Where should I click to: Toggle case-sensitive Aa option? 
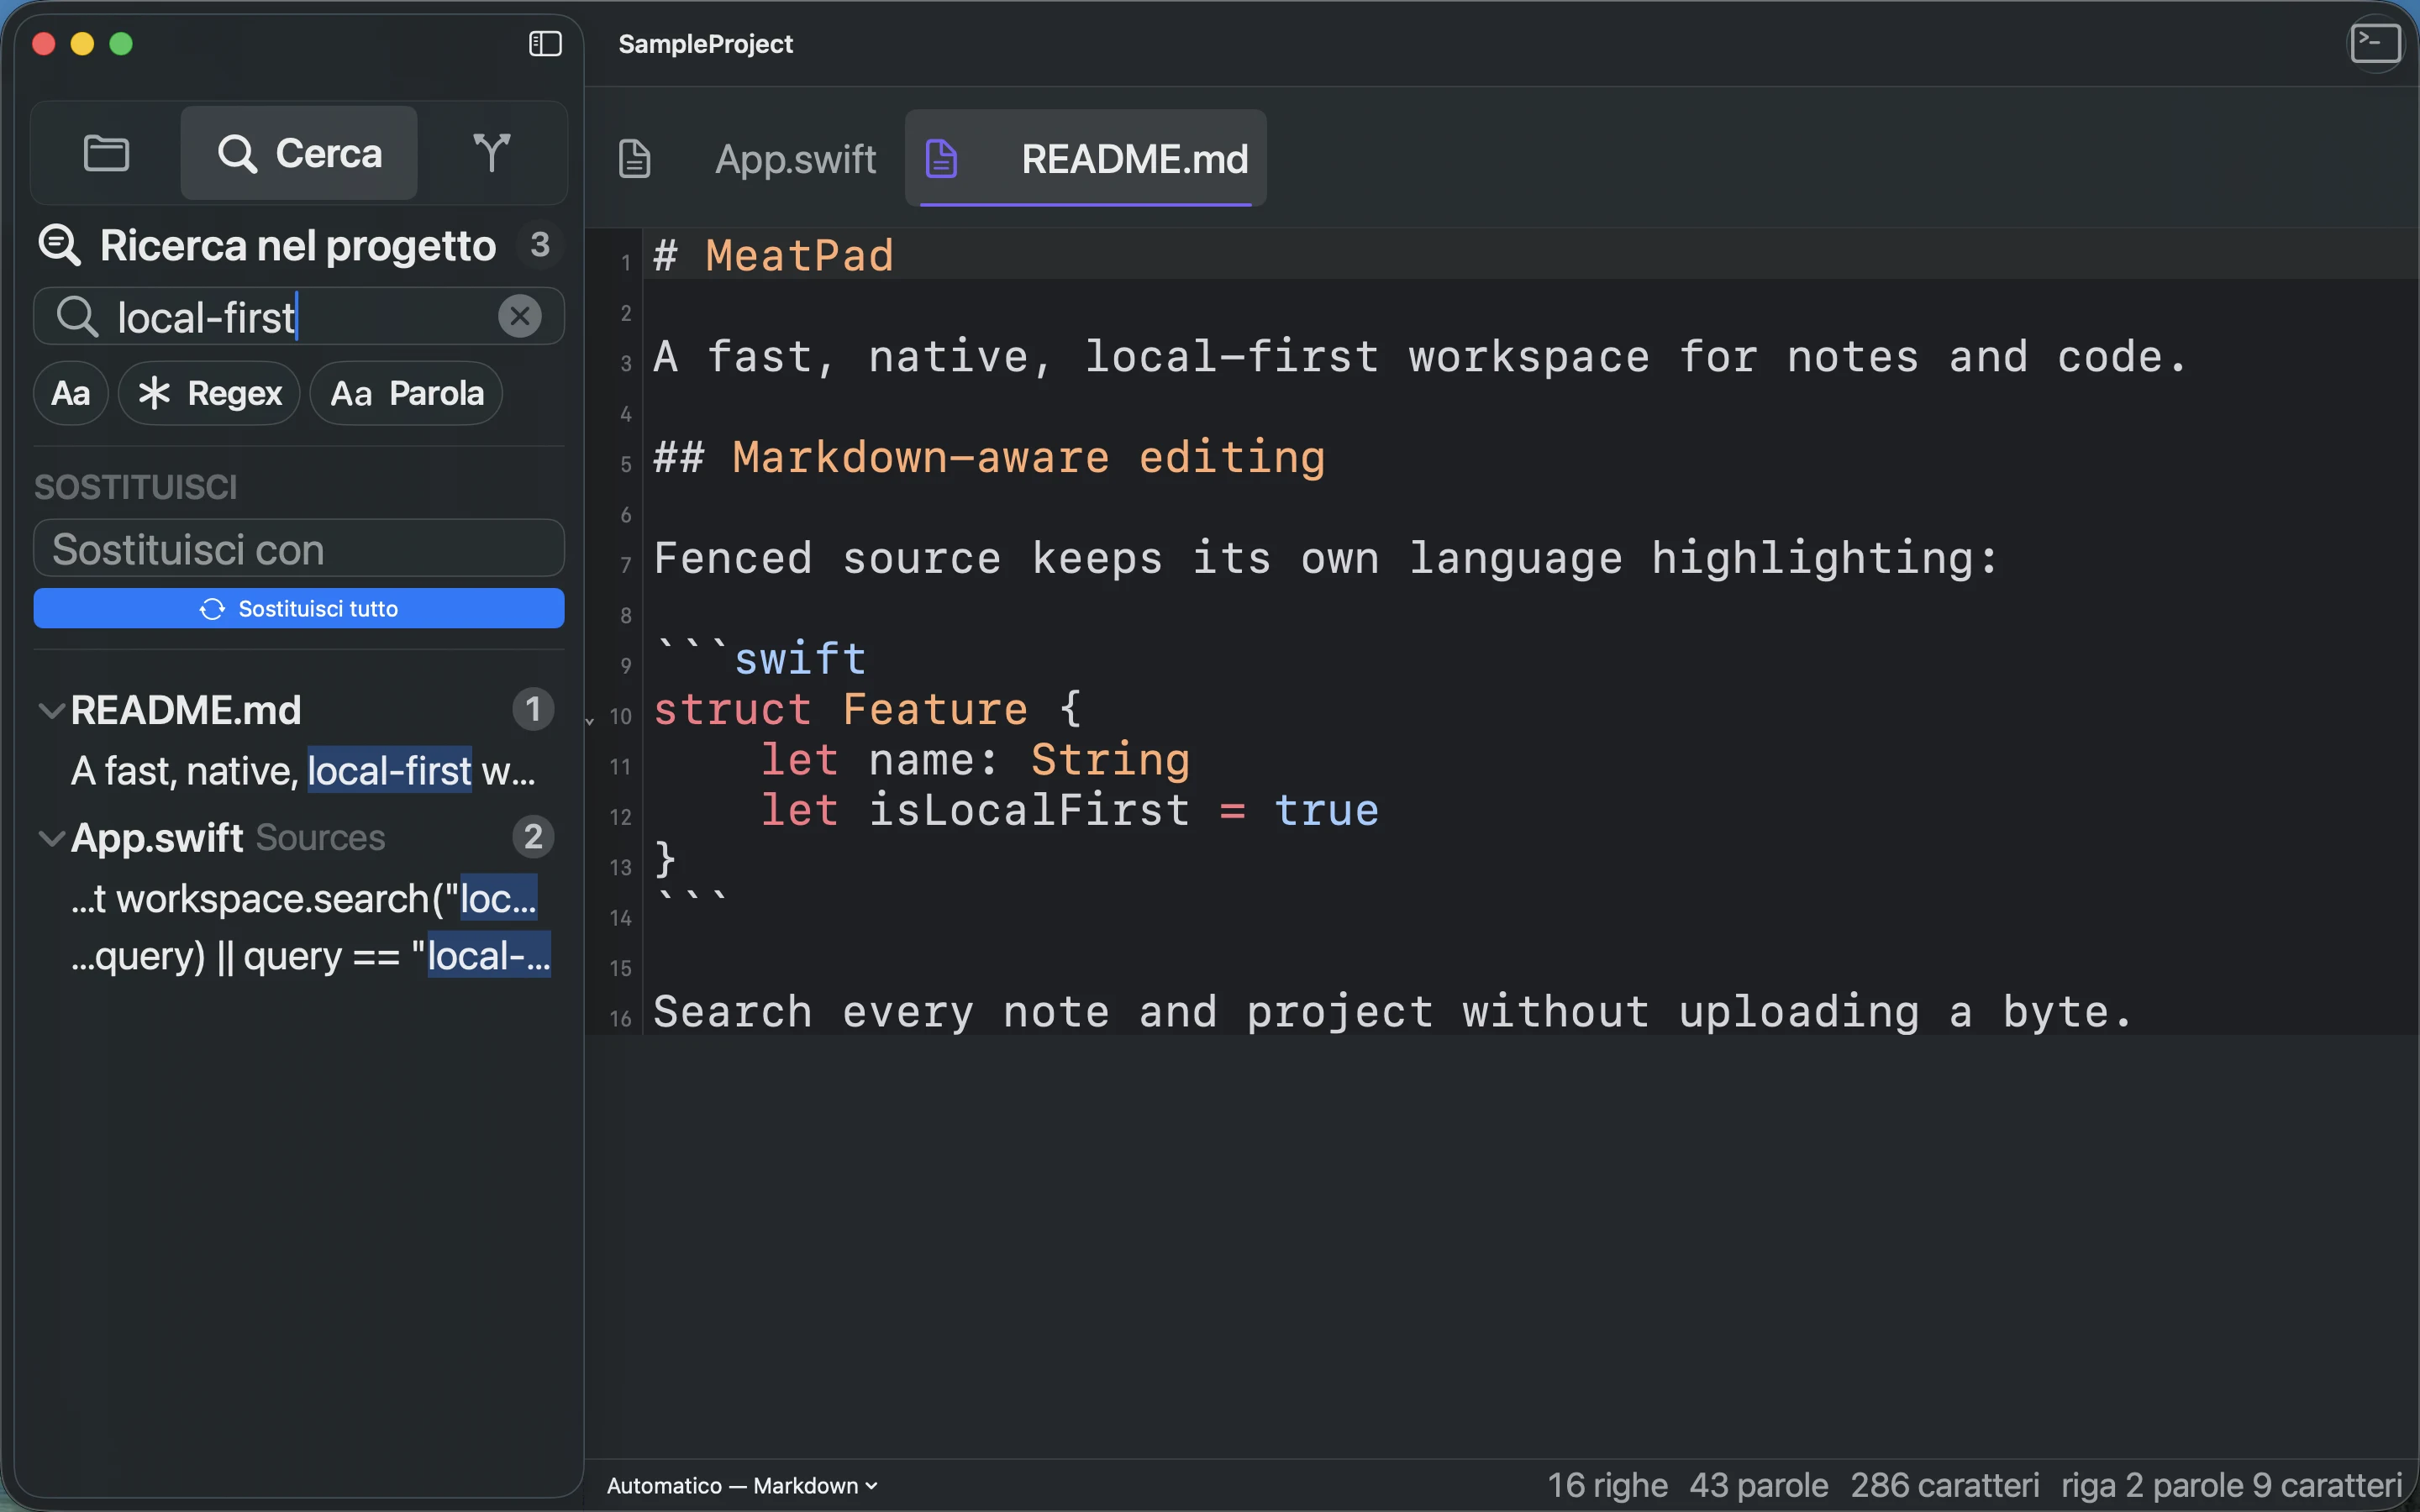coord(71,393)
